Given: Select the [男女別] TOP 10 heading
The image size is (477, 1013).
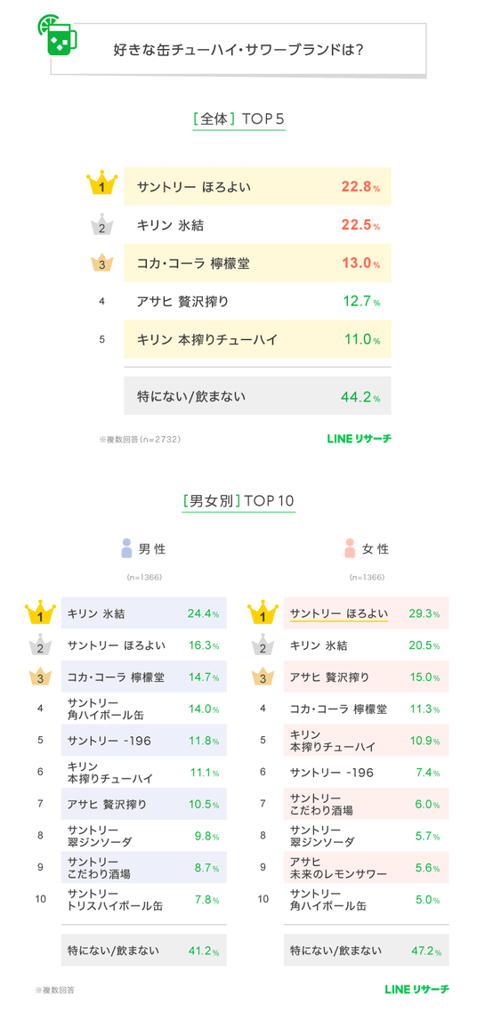Looking at the screenshot, I should click(238, 500).
